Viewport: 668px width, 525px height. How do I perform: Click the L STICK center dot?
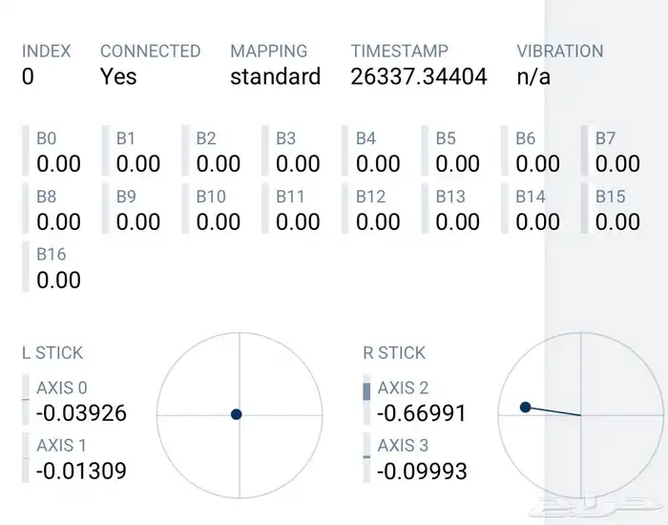(x=237, y=414)
